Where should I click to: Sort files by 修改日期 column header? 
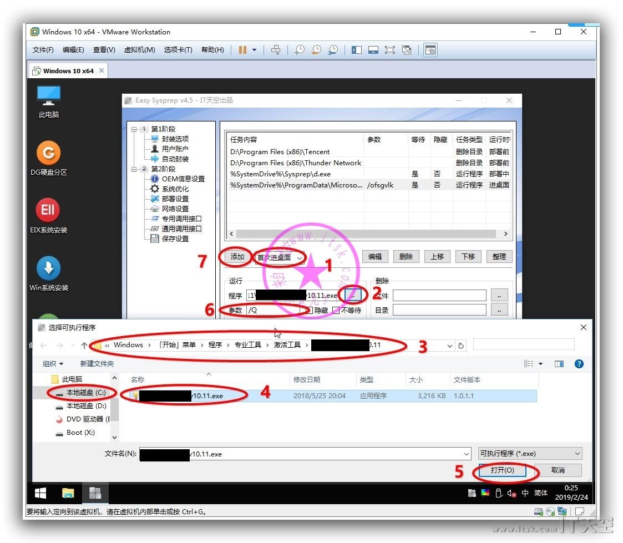point(306,380)
